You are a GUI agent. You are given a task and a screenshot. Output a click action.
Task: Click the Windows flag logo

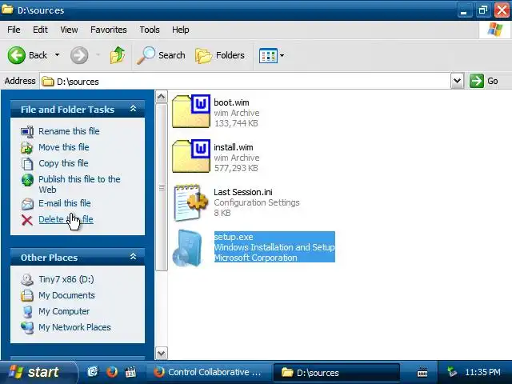(x=494, y=30)
